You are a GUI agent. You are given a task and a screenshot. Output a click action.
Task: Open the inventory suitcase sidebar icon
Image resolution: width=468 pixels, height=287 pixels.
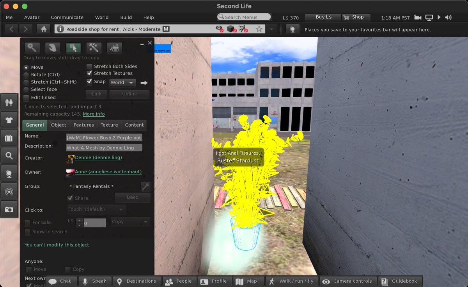click(x=9, y=138)
